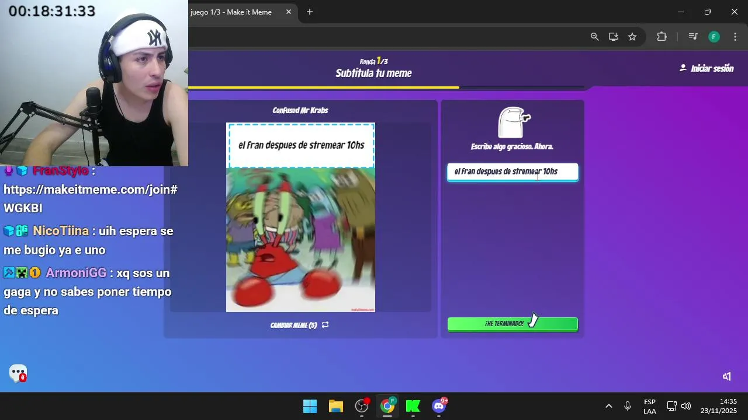Open a new browser tab
This screenshot has height=420, width=748.
click(x=310, y=12)
